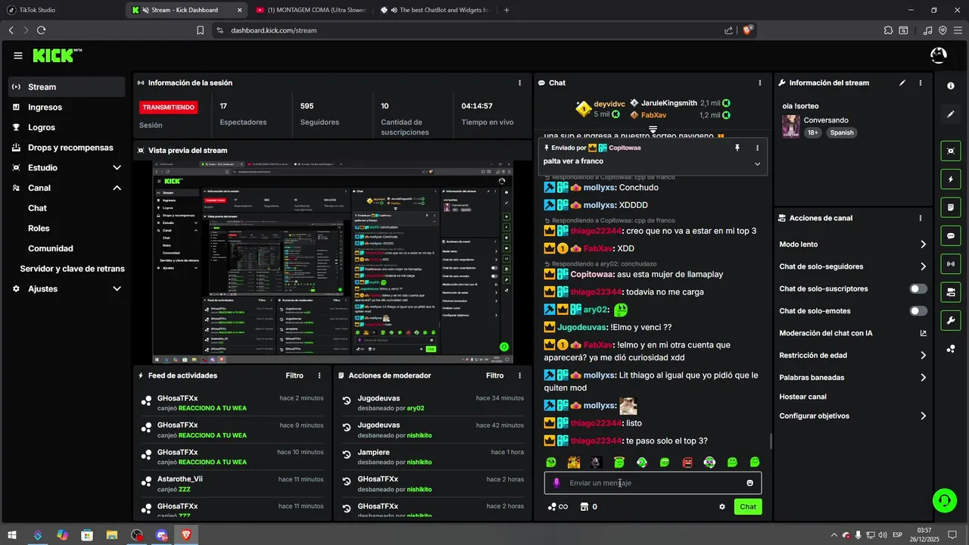Open chat settings gear icon
Screen dimensions: 969x545
pyautogui.click(x=722, y=507)
